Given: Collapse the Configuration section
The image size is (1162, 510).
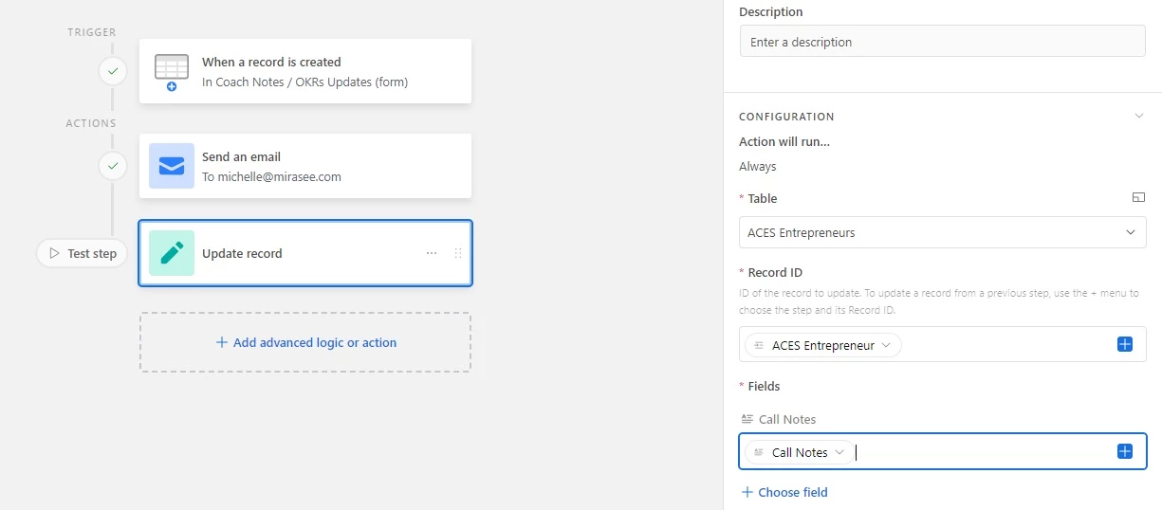Looking at the screenshot, I should click(1139, 116).
